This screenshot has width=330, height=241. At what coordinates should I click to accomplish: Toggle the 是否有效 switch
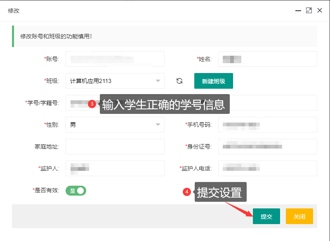click(76, 191)
